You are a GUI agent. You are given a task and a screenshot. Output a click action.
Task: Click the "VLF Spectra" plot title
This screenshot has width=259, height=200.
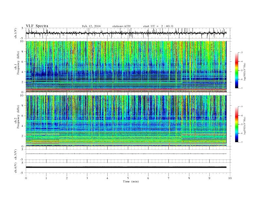(37, 26)
